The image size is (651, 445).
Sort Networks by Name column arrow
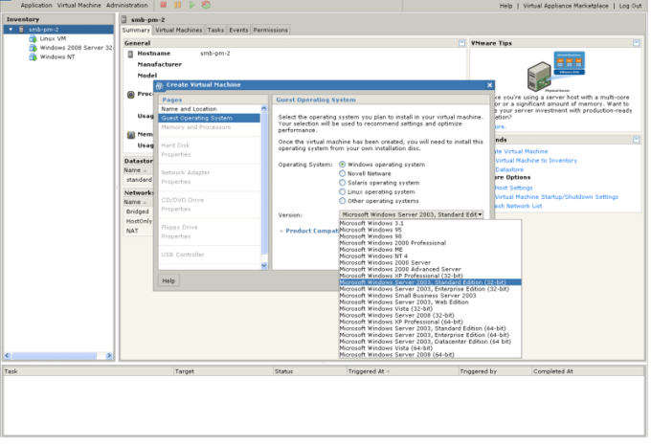click(145, 202)
